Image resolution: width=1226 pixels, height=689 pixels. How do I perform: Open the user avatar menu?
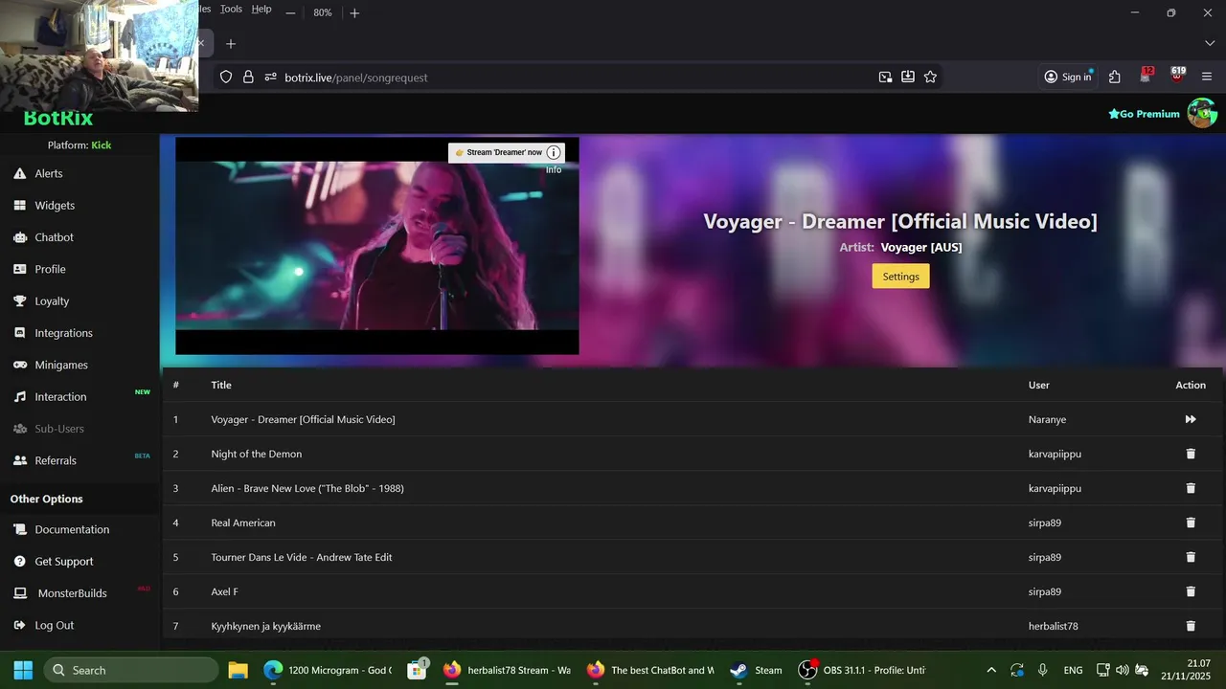point(1202,113)
